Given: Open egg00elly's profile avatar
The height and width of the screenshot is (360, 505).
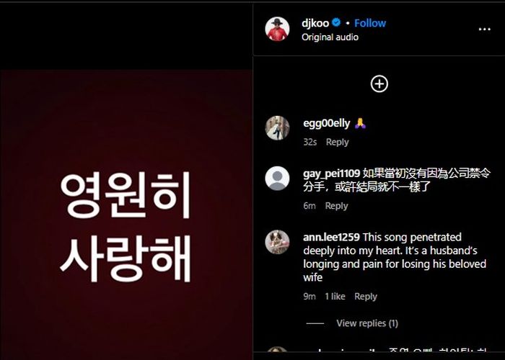Looking at the screenshot, I should [x=277, y=128].
